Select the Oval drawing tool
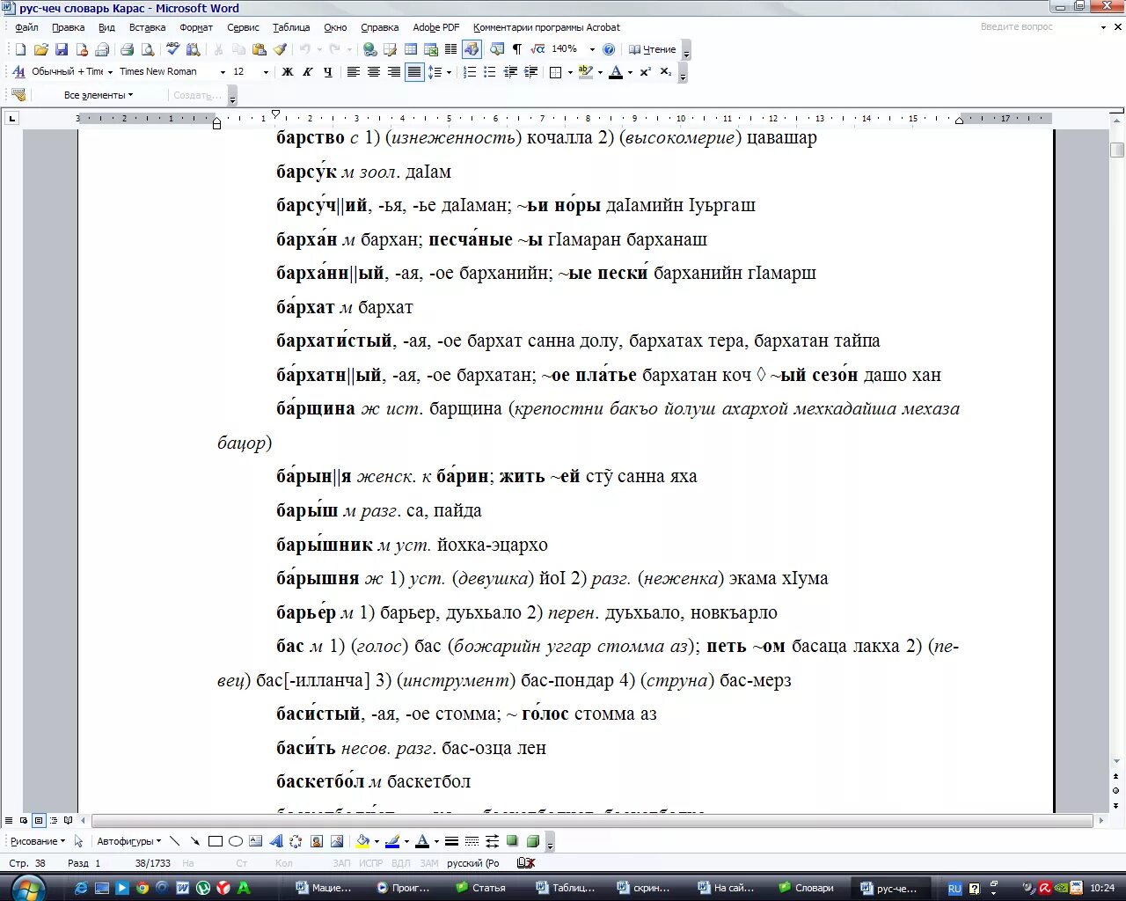 [235, 841]
